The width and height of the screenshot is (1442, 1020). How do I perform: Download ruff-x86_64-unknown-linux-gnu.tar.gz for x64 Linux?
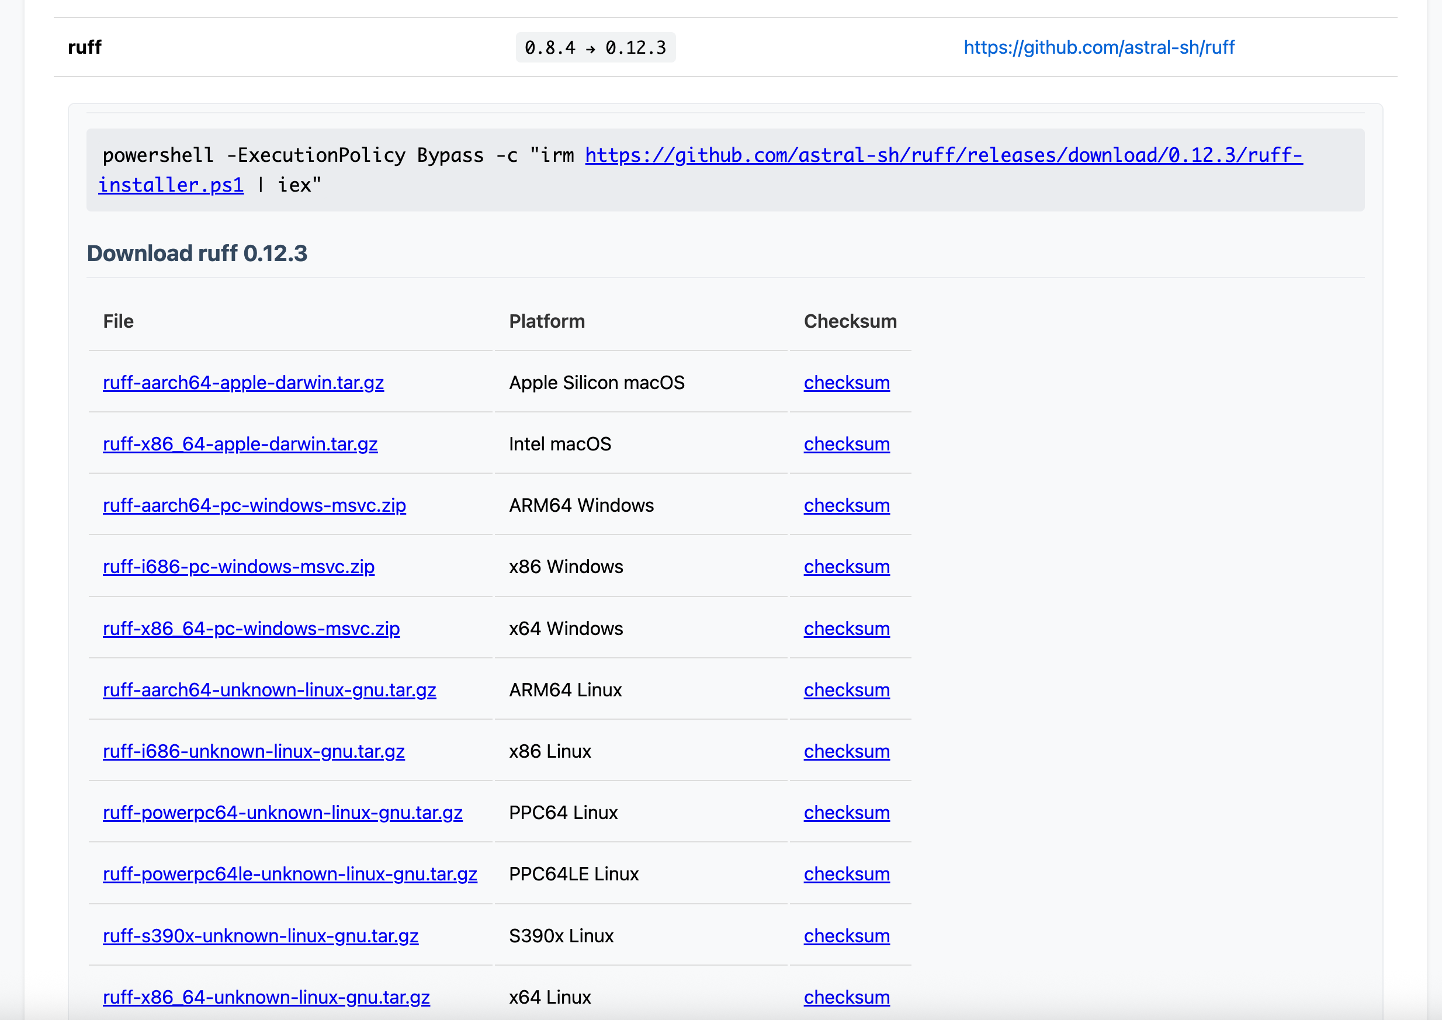tap(266, 997)
